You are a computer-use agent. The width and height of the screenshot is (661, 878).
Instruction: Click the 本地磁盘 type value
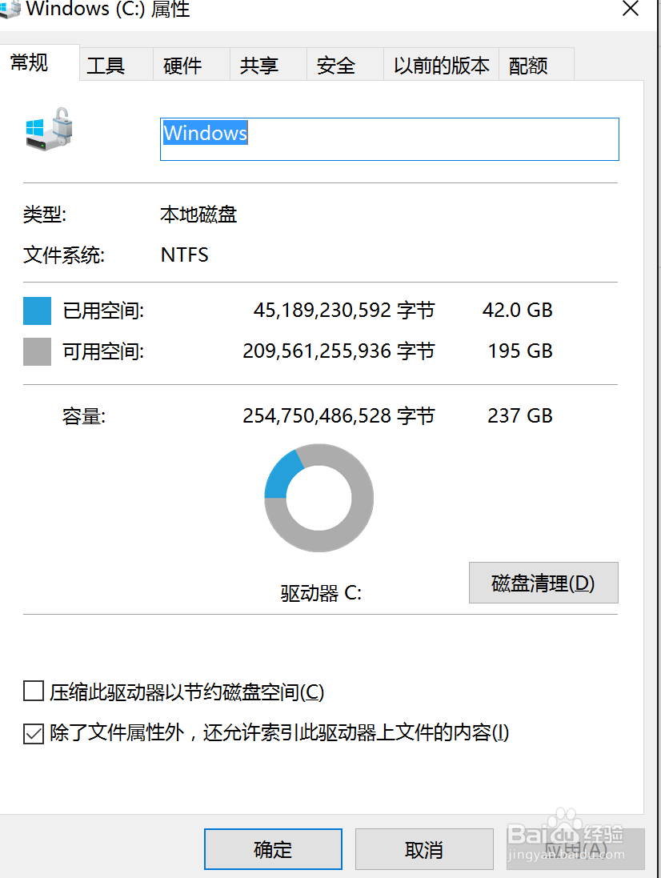pos(198,214)
